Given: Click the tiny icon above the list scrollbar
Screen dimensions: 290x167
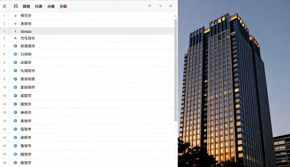Looking at the screenshot, I should (x=175, y=16).
